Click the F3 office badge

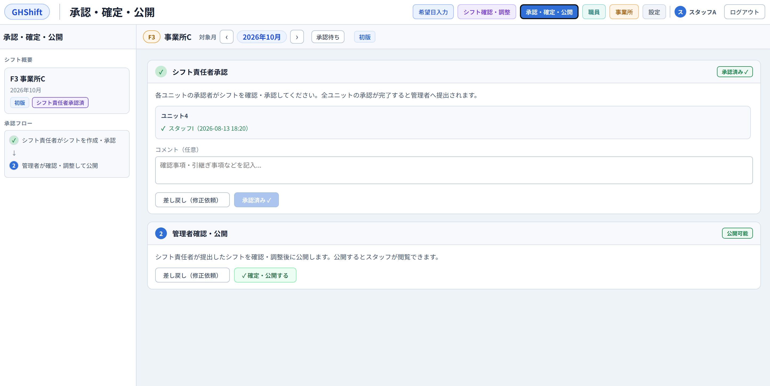[151, 37]
